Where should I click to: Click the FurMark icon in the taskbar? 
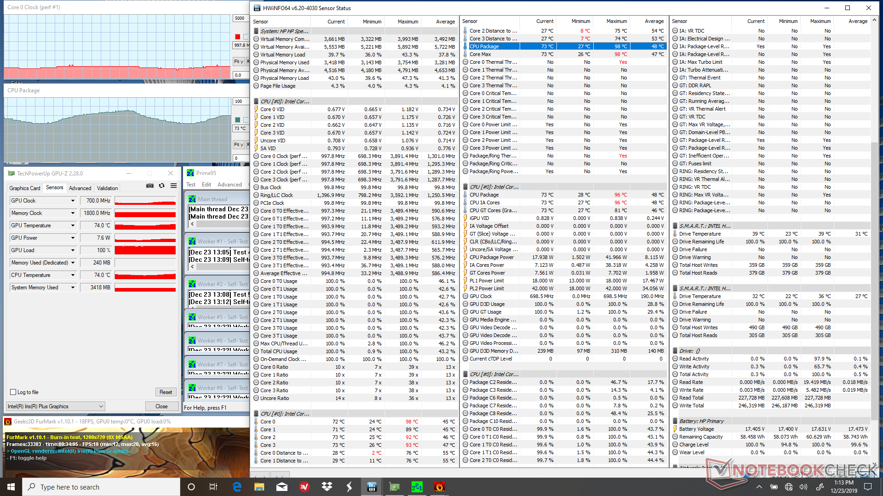point(439,487)
